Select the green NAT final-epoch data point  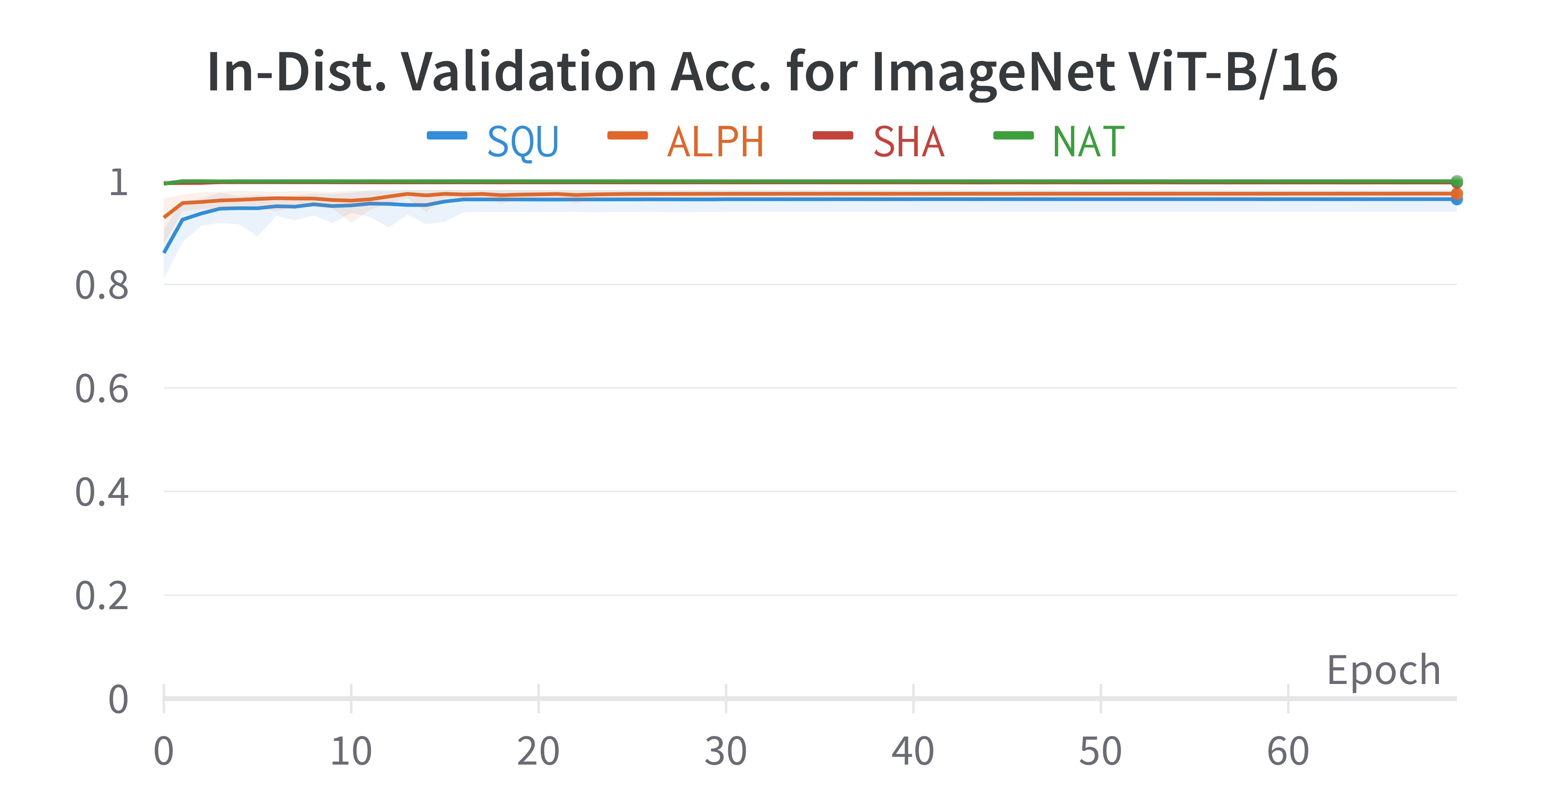[1457, 181]
